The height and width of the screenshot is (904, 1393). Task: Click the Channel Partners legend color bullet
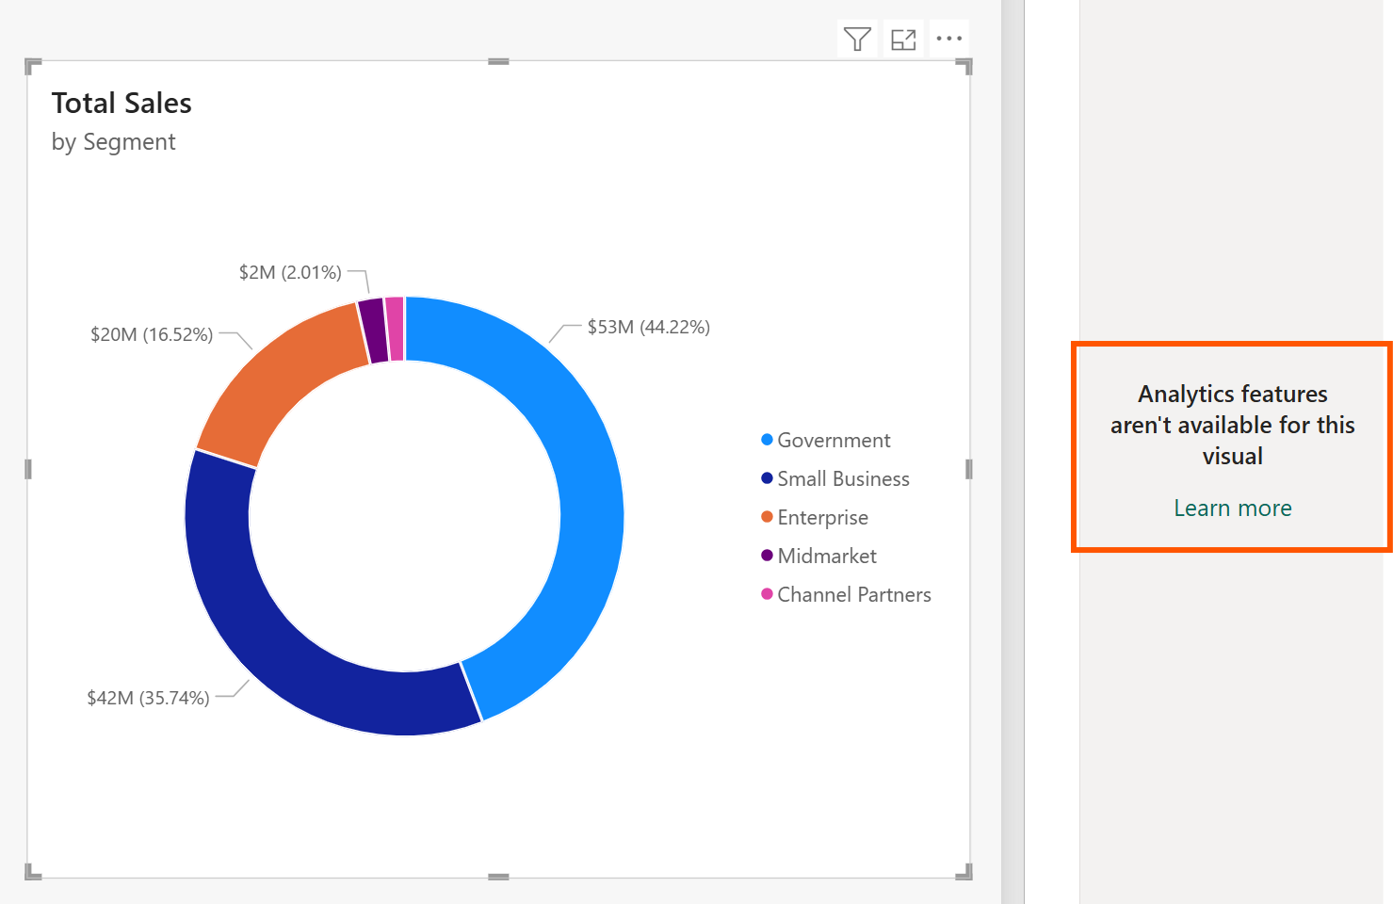[766, 593]
